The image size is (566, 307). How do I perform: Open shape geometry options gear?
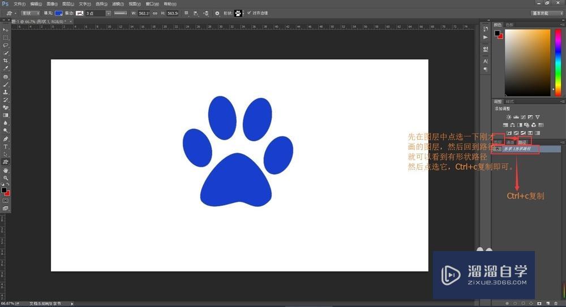[217, 13]
